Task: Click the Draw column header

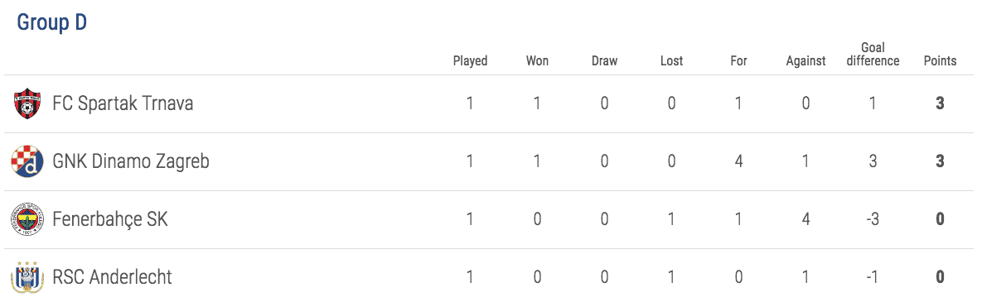Action: click(x=604, y=61)
